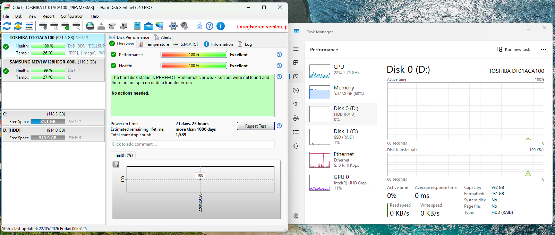Switch to the Alerts tab
555x235 pixels.
point(163,37)
